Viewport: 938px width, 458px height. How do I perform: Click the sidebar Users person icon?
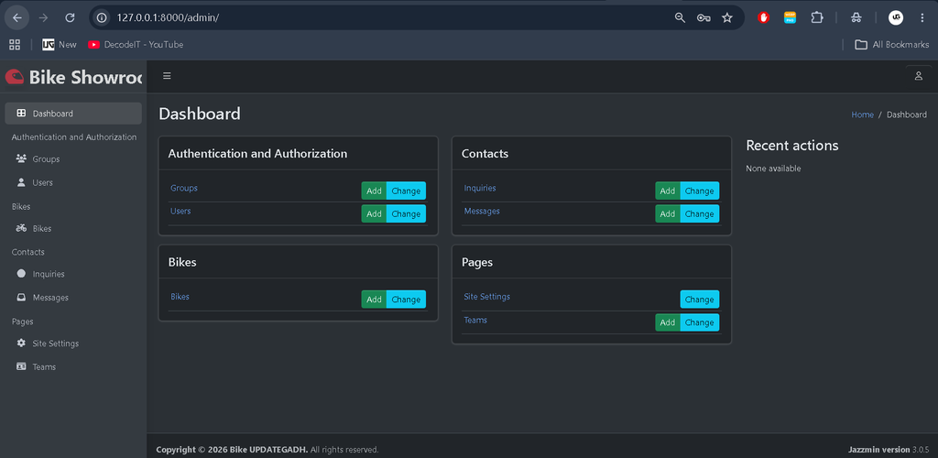[22, 181]
